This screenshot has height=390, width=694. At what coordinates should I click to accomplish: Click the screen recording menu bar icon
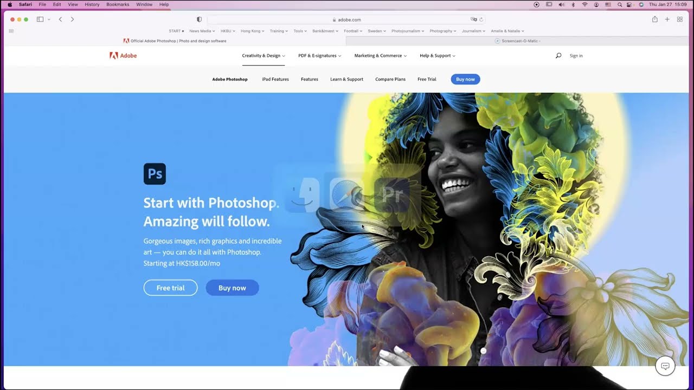[537, 4]
